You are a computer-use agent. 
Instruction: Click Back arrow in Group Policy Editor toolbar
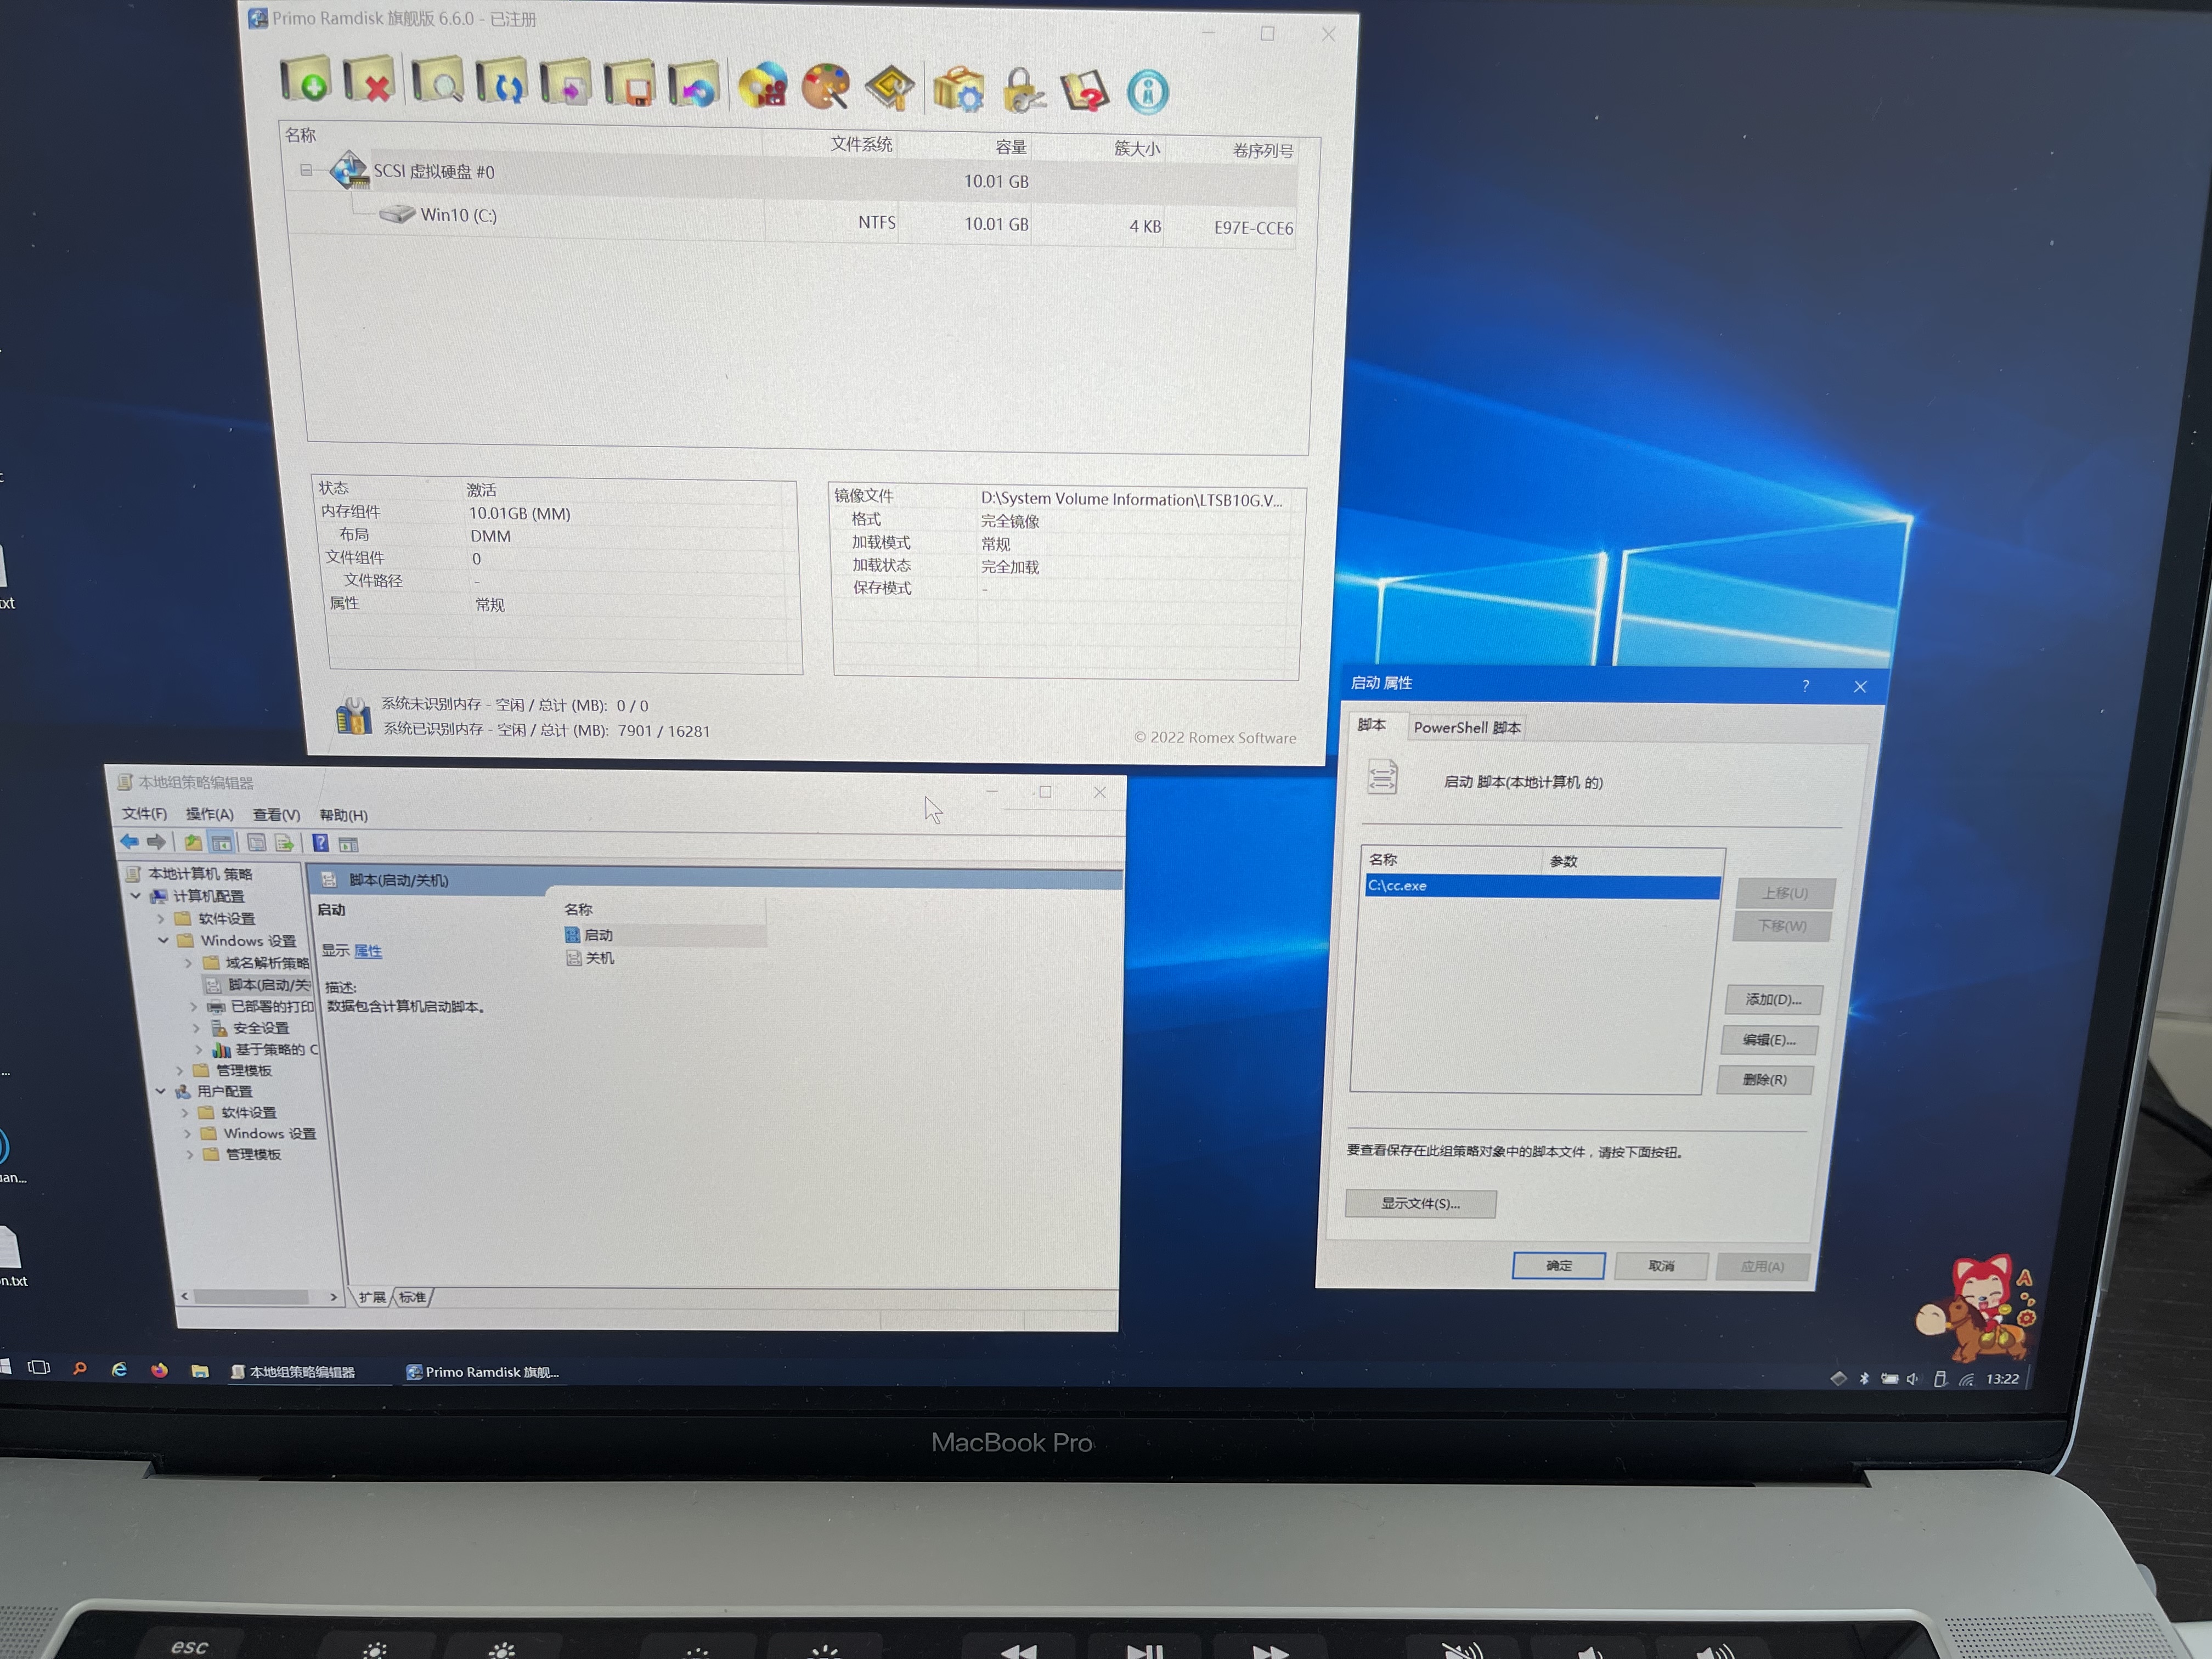click(129, 841)
